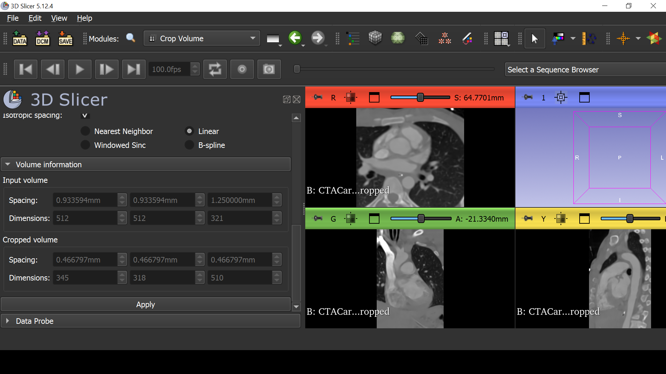Open the Help menu
The height and width of the screenshot is (374, 666).
click(x=85, y=18)
